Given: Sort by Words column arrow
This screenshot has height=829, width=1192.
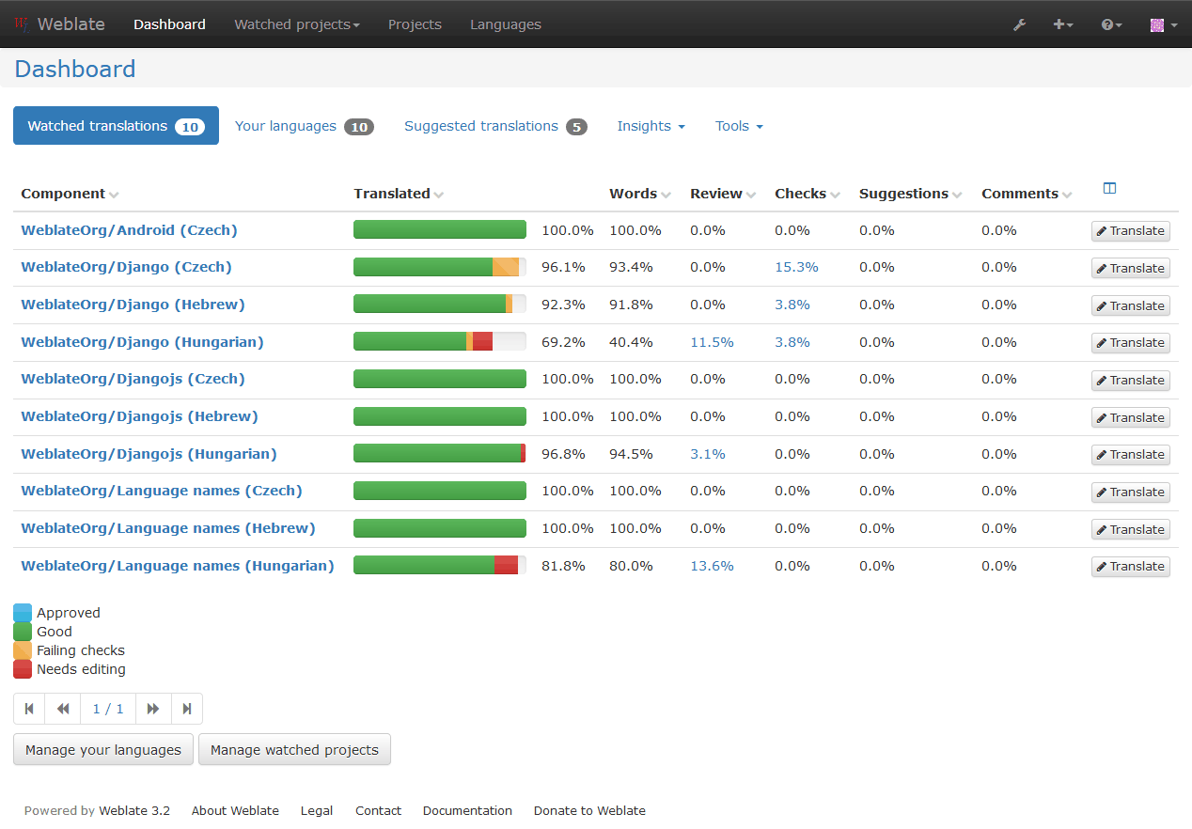Looking at the screenshot, I should point(666,195).
